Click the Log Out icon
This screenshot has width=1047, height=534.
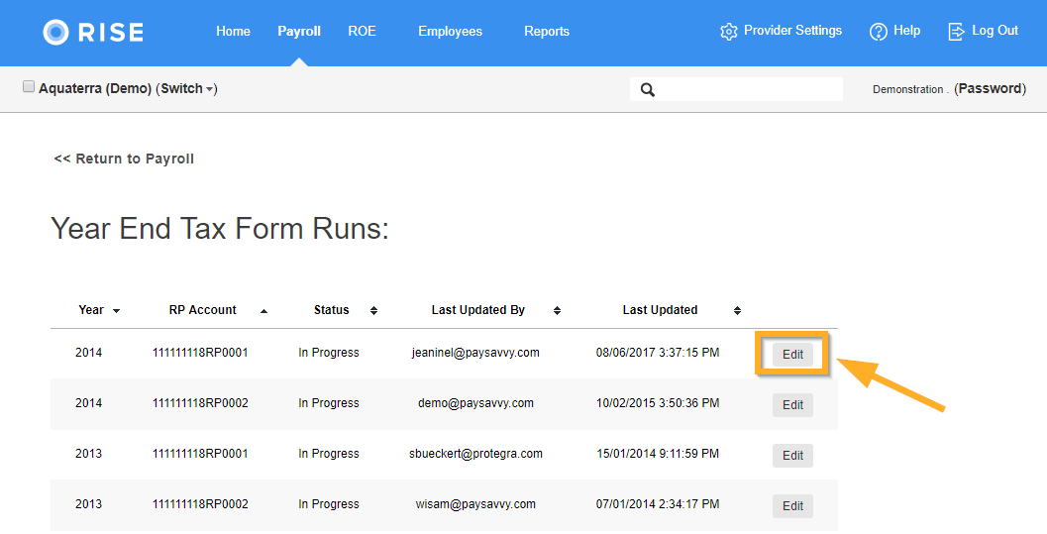[956, 32]
